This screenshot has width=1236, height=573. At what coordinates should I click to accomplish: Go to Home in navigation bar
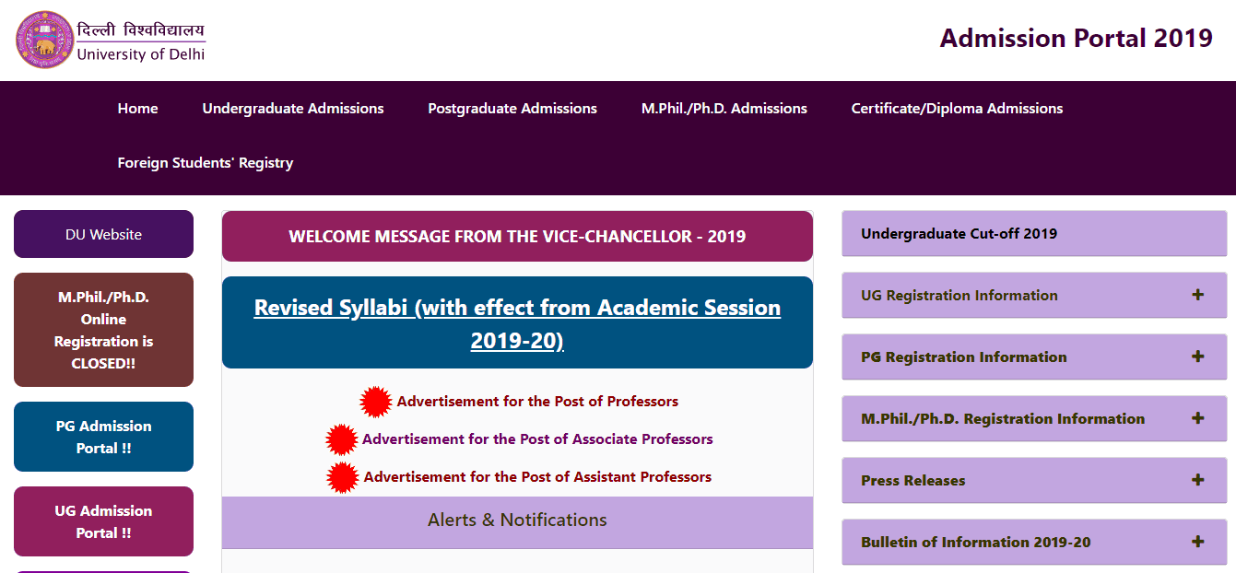(137, 109)
